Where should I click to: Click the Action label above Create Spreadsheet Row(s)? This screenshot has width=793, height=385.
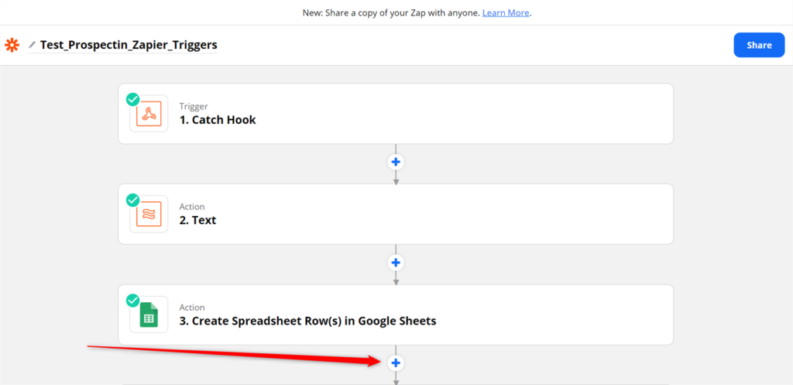tap(192, 308)
